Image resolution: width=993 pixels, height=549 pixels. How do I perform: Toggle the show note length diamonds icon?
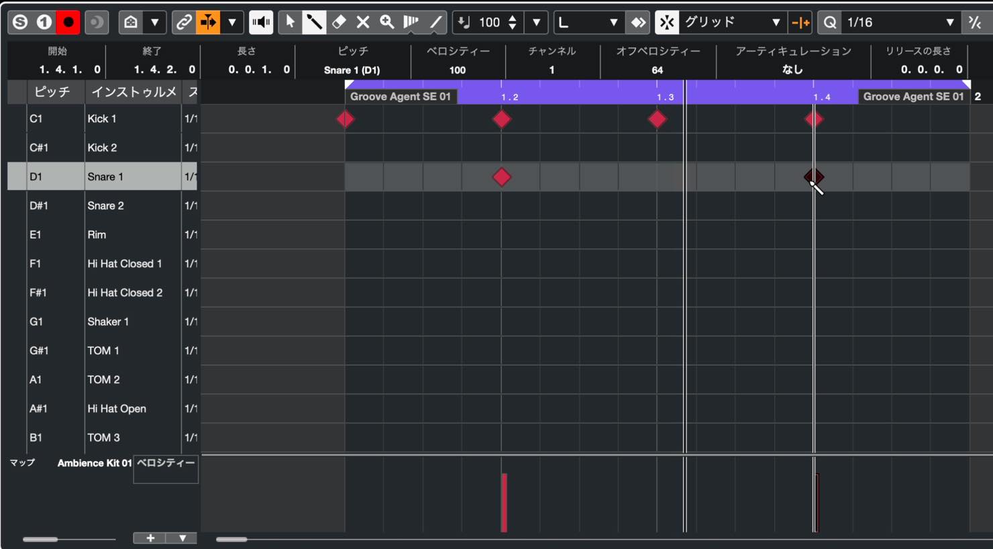click(x=638, y=22)
